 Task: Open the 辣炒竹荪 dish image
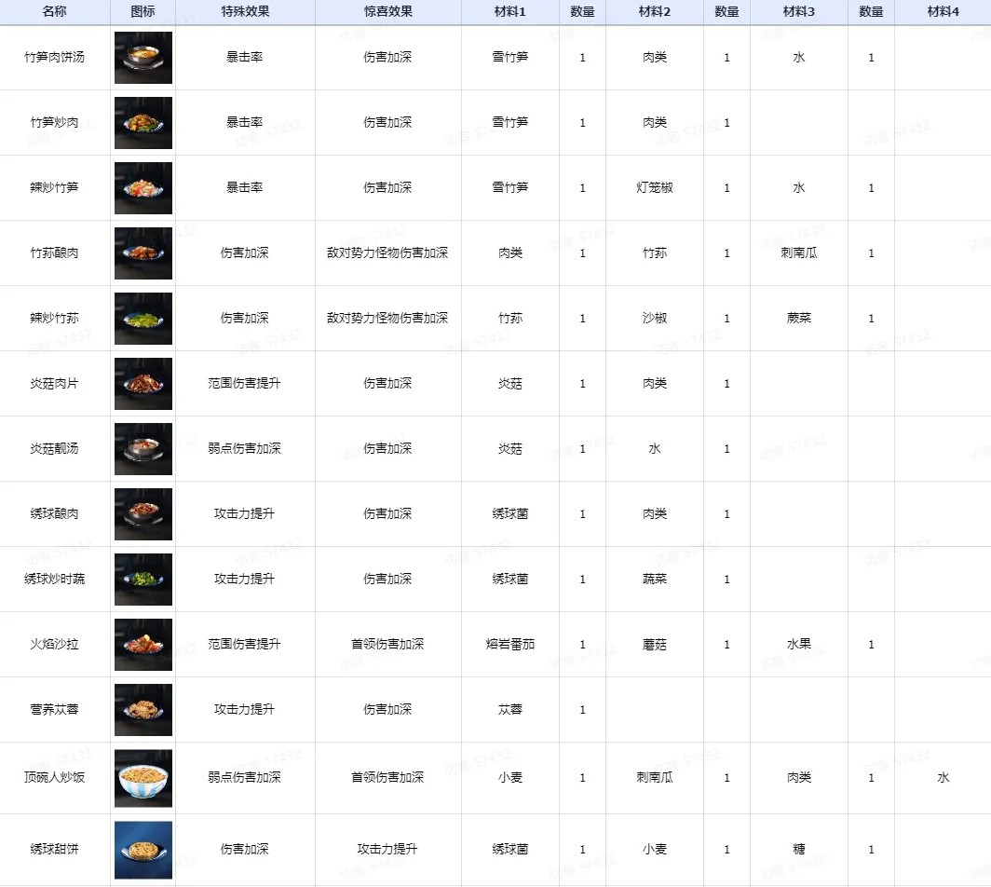(x=143, y=318)
